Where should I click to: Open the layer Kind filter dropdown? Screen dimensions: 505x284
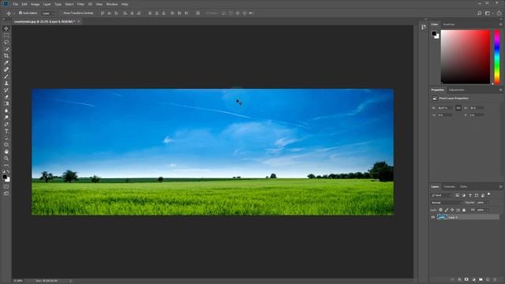tap(442, 195)
